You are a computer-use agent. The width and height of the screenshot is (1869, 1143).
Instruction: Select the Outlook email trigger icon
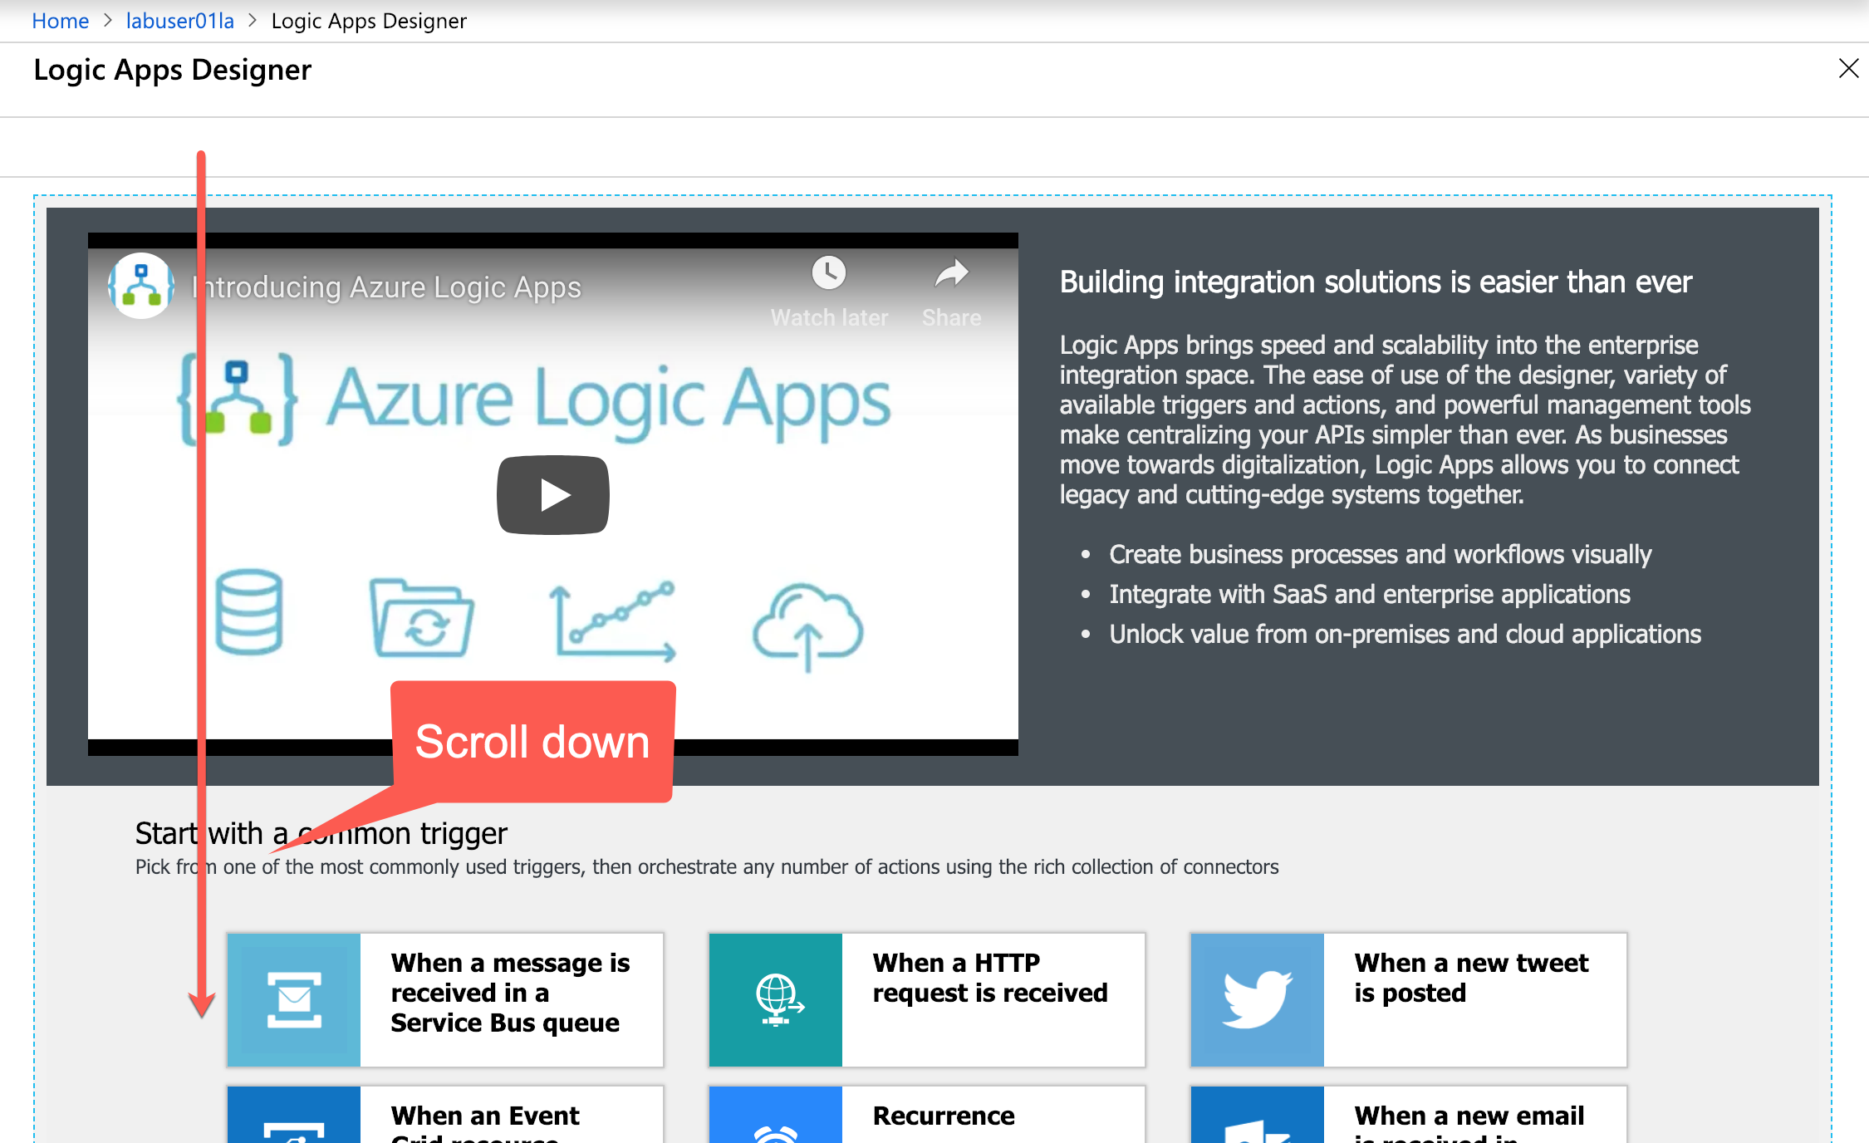point(1258,1115)
